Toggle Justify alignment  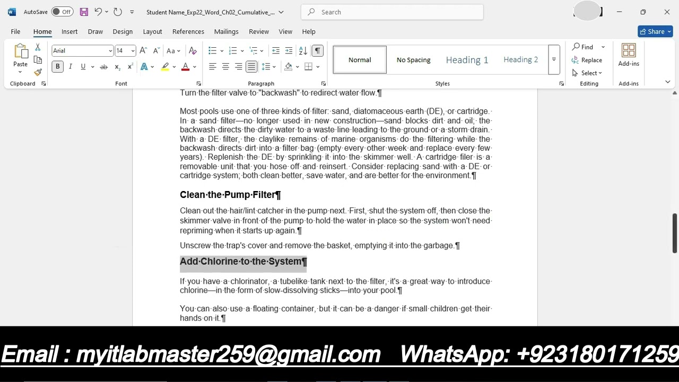pyautogui.click(x=251, y=67)
